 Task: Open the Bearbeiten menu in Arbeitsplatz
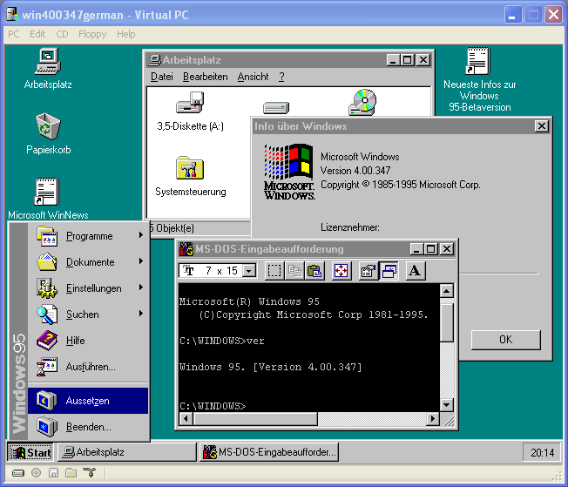pyautogui.click(x=205, y=77)
